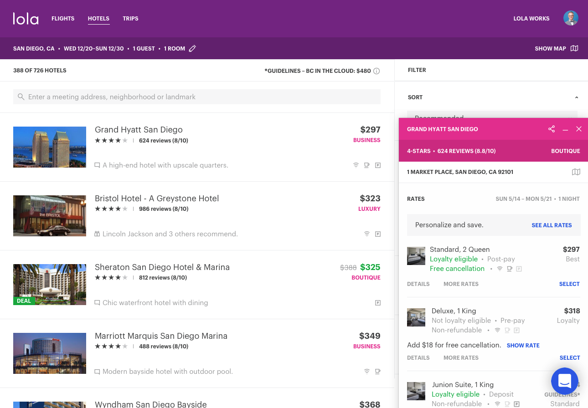Open MORE RATES for Standard, 2 Queen

461,284
